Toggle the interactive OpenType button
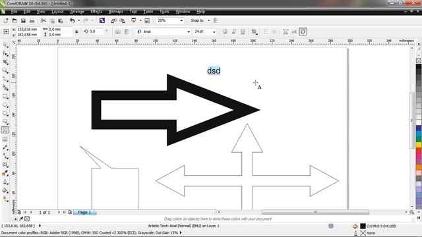422x237 pixels. pyautogui.click(x=303, y=32)
